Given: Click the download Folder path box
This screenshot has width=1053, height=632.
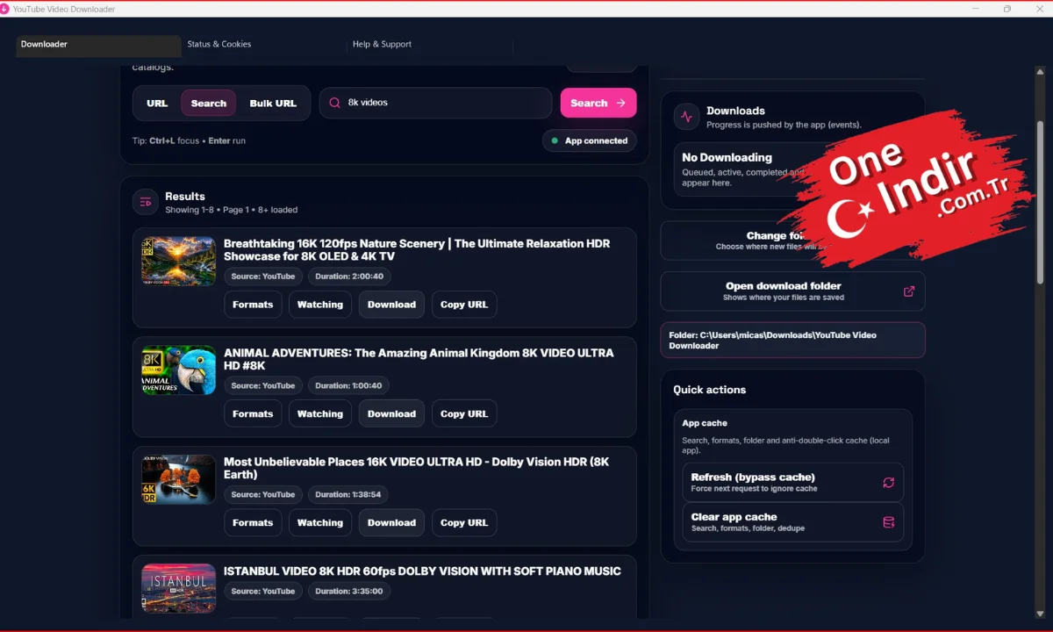Looking at the screenshot, I should point(792,340).
